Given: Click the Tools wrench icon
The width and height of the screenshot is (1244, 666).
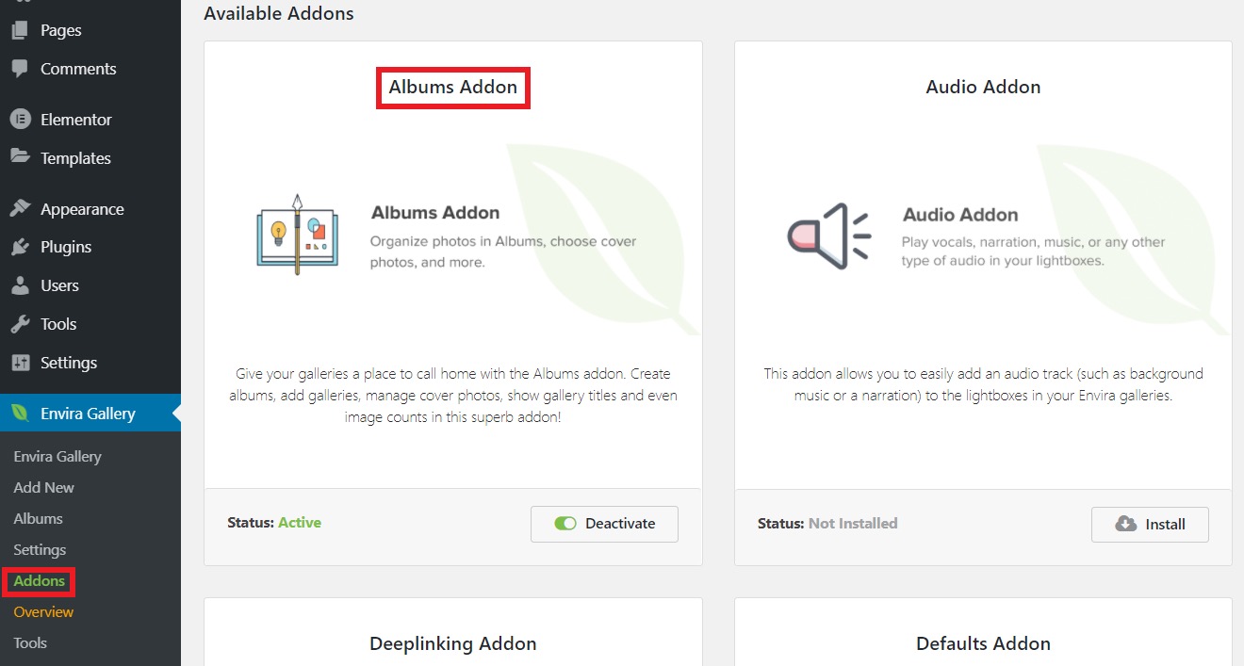Looking at the screenshot, I should 20,324.
